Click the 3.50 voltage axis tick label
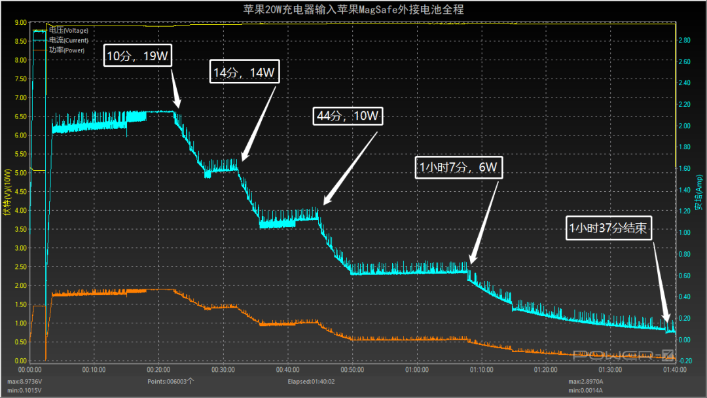The height and width of the screenshot is (398, 707). (21, 229)
